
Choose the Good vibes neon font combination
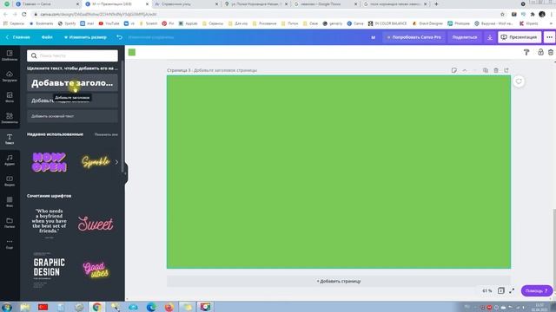[x=96, y=270]
